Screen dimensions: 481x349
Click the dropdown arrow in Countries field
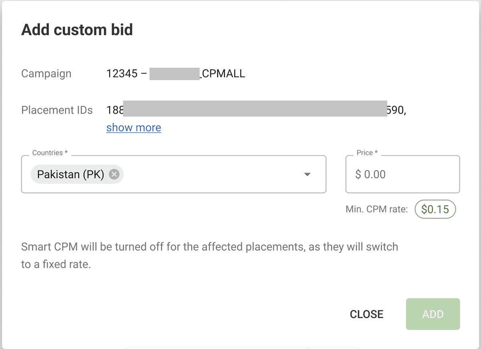tap(307, 174)
